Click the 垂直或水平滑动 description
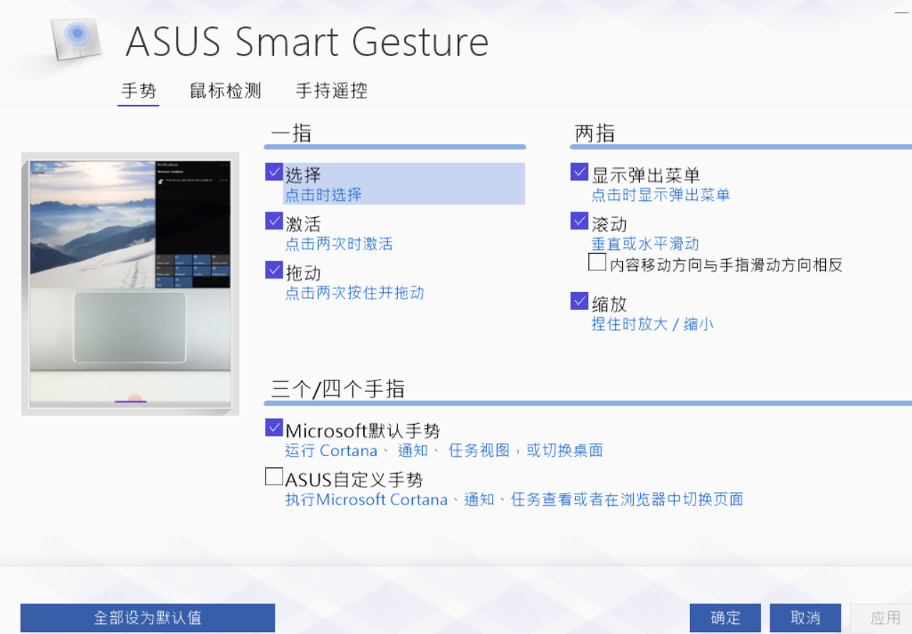The width and height of the screenshot is (912, 634). click(645, 244)
